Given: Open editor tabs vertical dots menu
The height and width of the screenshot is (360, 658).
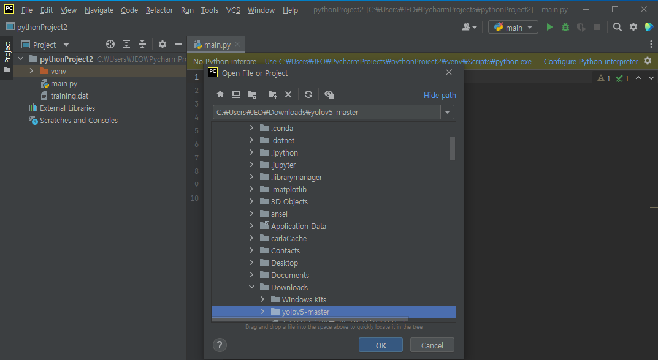Looking at the screenshot, I should point(651,44).
